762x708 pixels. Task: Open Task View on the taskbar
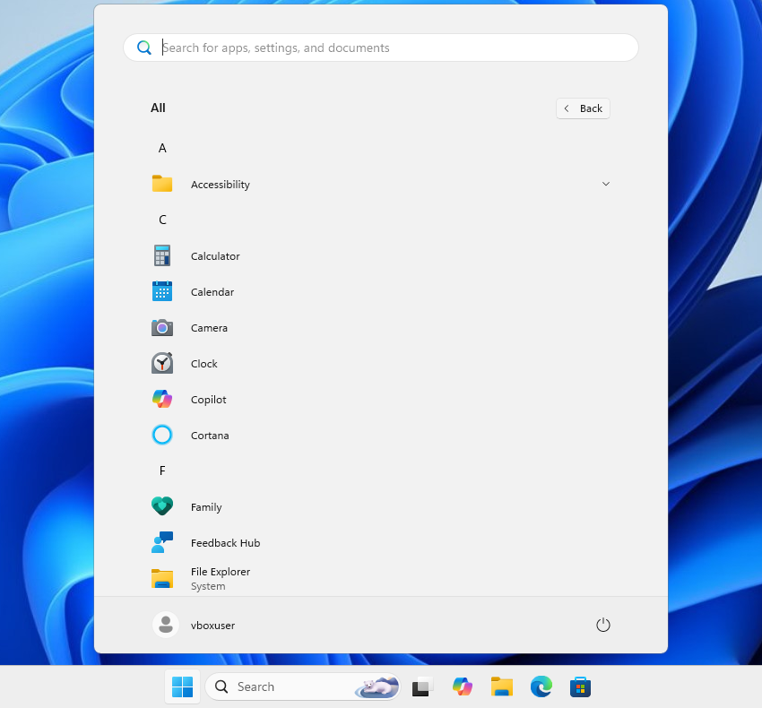tap(422, 686)
